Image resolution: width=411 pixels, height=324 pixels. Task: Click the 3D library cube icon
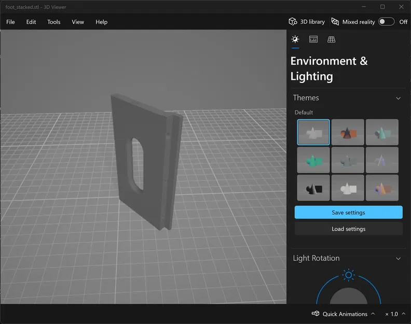(x=293, y=22)
